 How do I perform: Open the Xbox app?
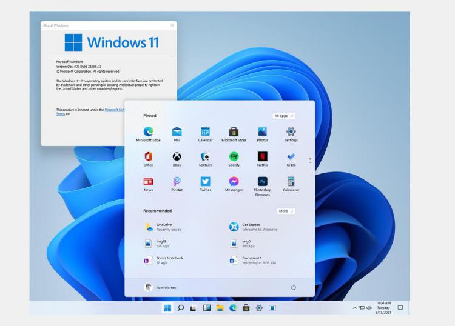coord(177,159)
